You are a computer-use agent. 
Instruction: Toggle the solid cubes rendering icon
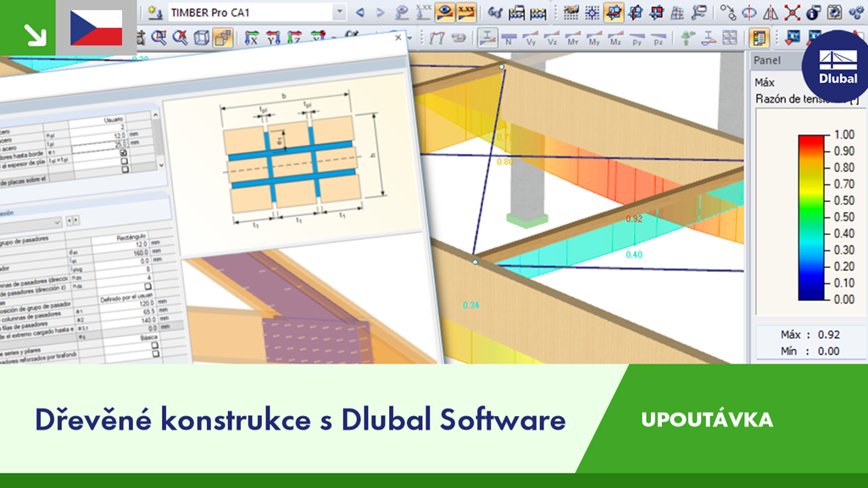point(223,37)
